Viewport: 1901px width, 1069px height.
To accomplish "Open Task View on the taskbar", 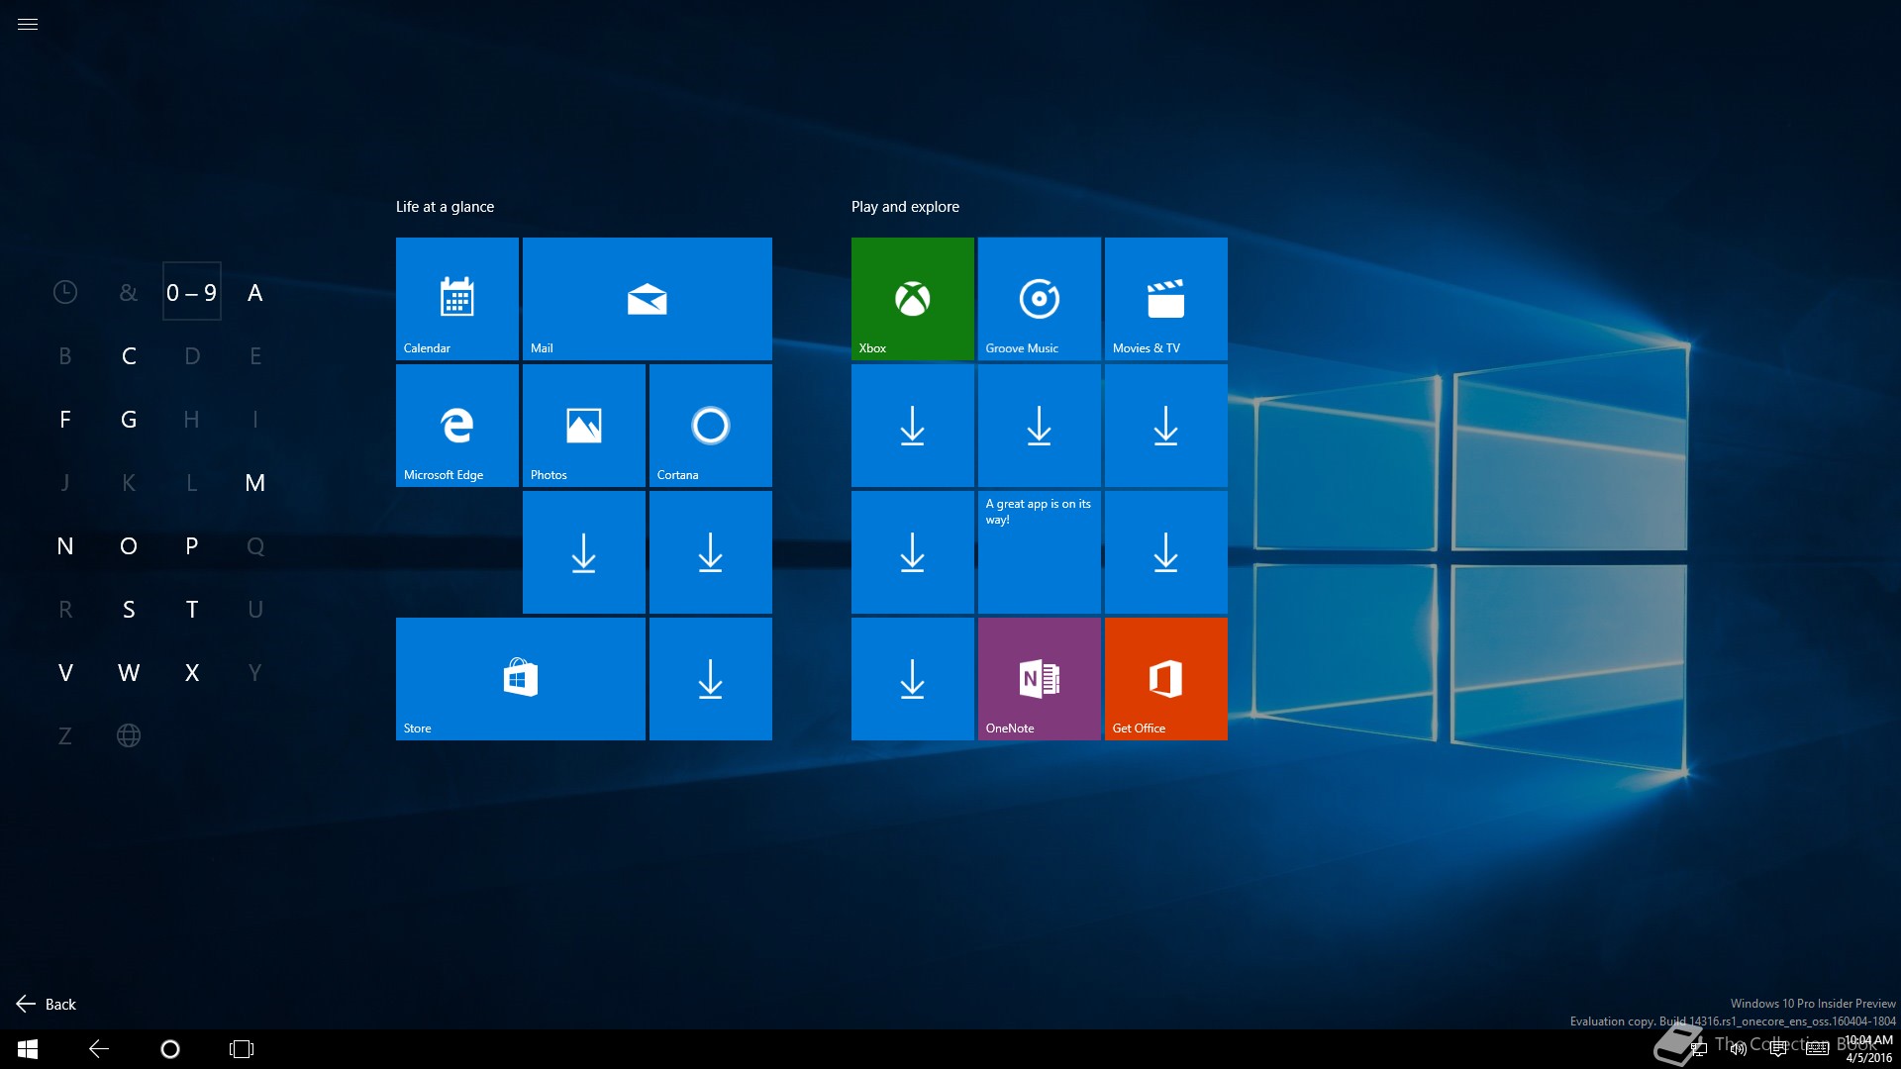I will (242, 1049).
